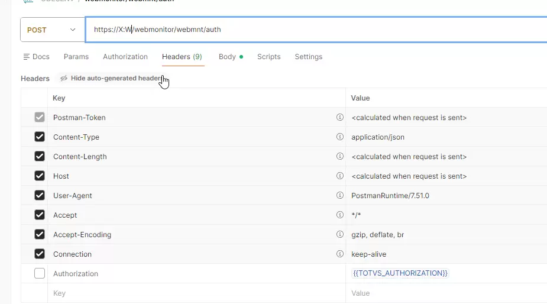Switch to the Body tab
547x304 pixels.
point(227,57)
